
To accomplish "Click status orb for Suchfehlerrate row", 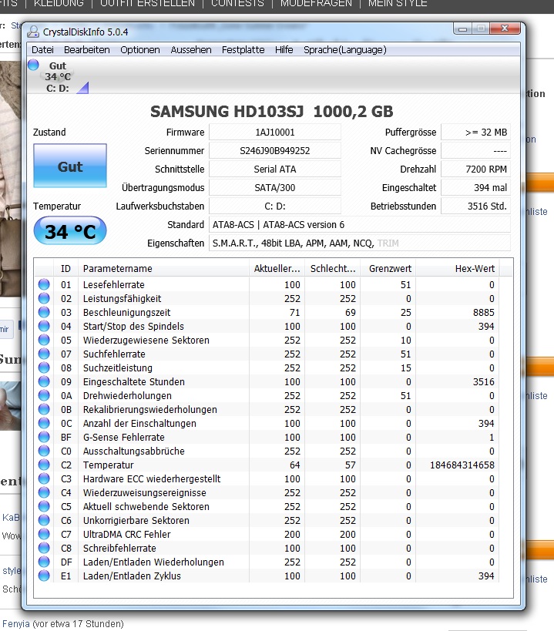I will (x=44, y=354).
